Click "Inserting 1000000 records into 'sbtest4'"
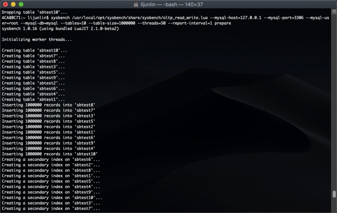This screenshot has height=213, width=337. point(49,149)
